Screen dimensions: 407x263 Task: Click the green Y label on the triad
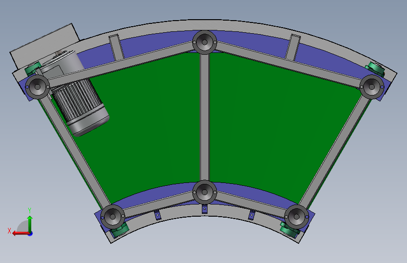30,211
